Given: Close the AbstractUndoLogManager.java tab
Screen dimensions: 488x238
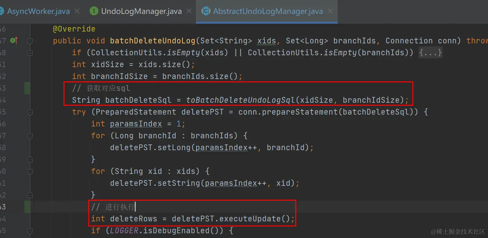Looking at the screenshot, I should coord(331,11).
